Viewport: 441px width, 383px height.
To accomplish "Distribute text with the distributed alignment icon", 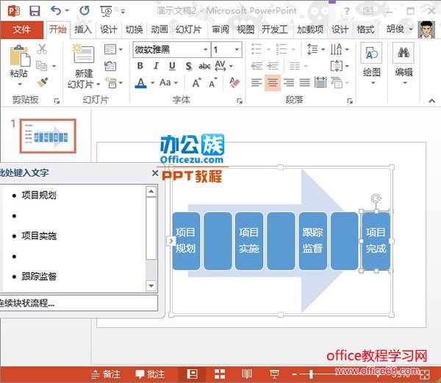I will tap(320, 82).
